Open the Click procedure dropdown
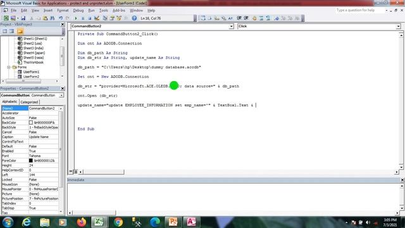Screen dimensions: 405x228 point(398,27)
